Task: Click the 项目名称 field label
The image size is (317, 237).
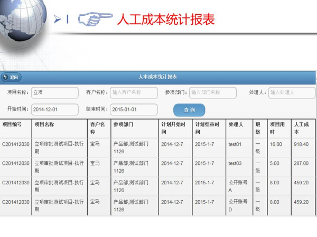Action: point(18,92)
